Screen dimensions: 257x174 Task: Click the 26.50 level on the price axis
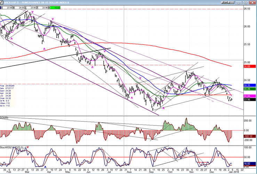(x=248, y=9)
